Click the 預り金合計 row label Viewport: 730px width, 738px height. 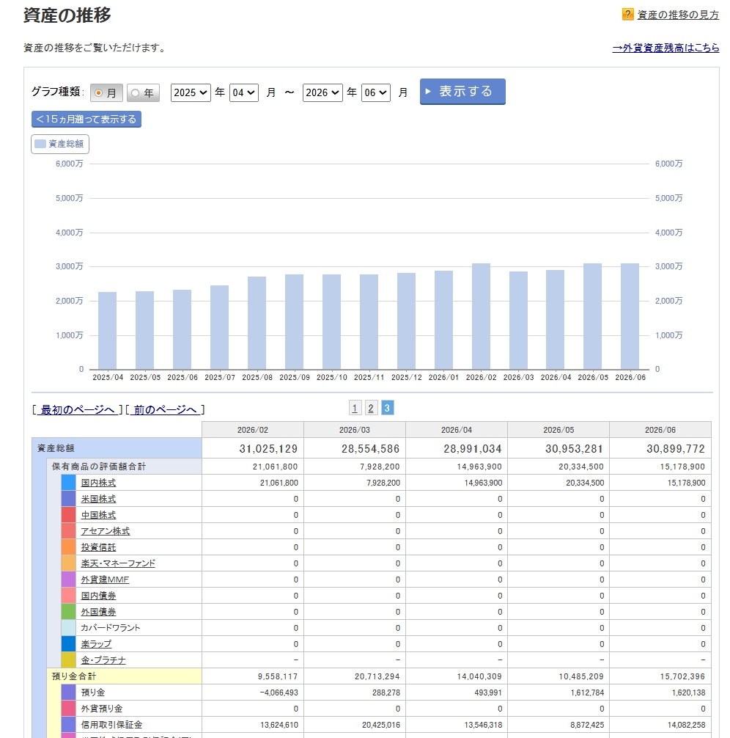click(x=74, y=676)
